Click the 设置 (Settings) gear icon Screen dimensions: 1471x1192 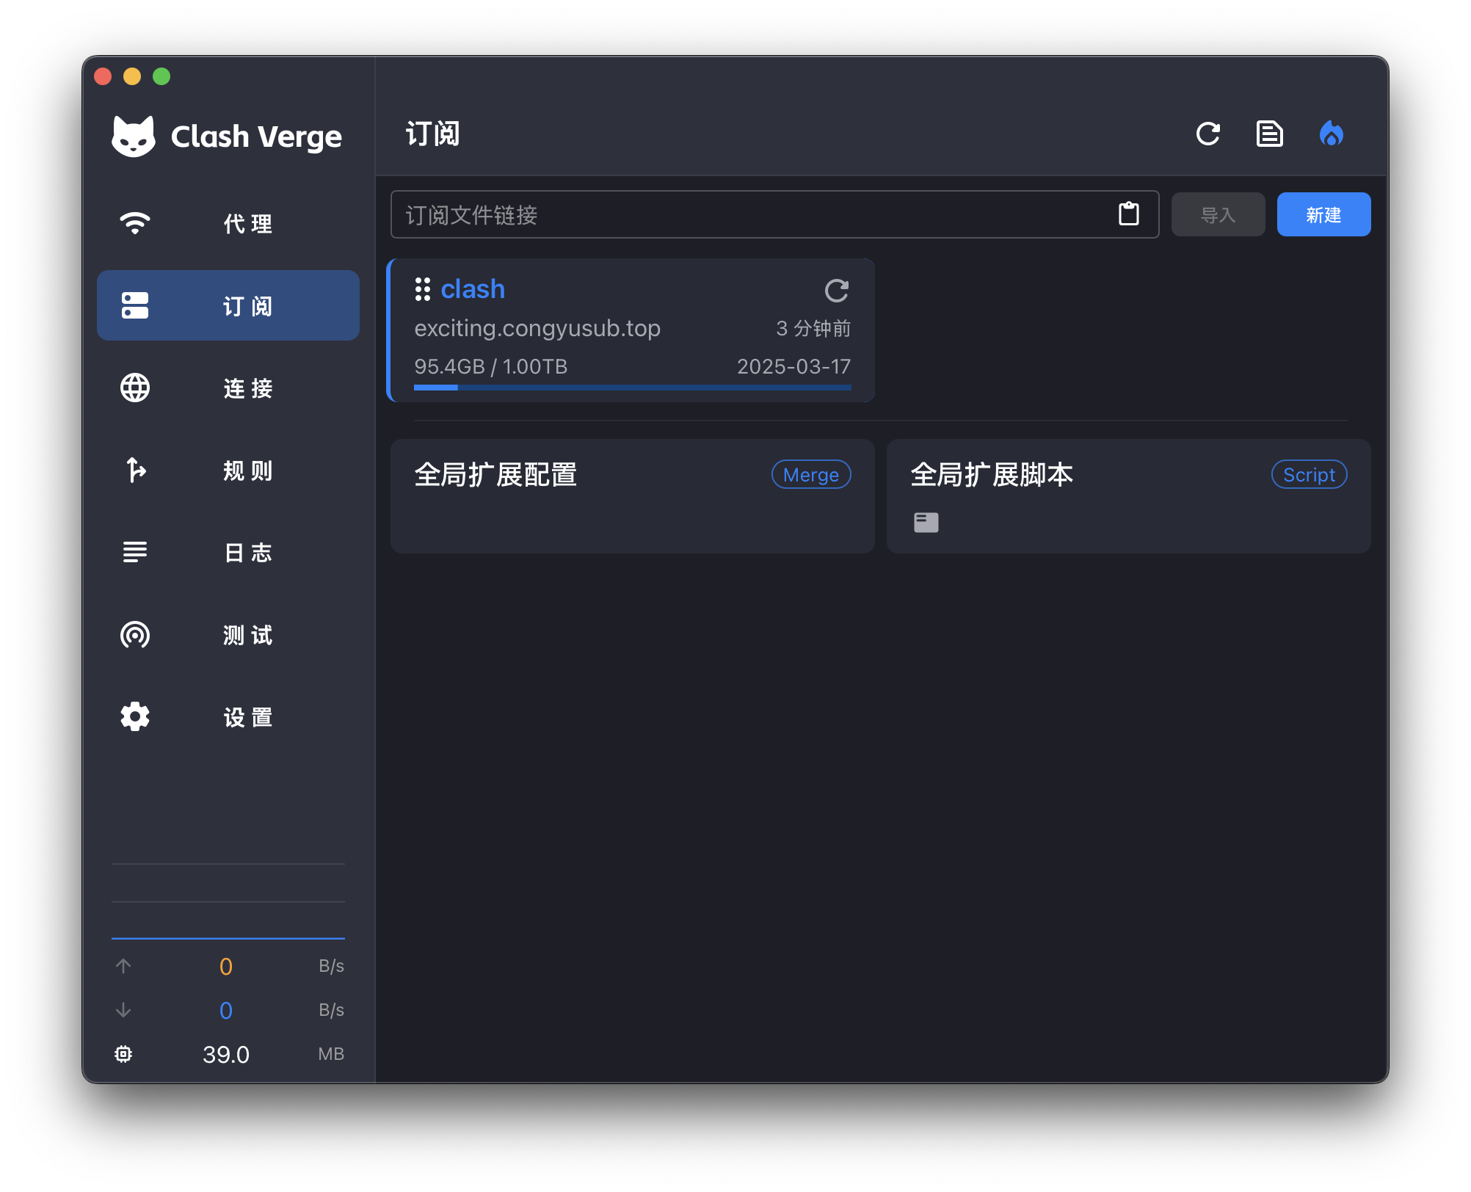pyautogui.click(x=135, y=715)
